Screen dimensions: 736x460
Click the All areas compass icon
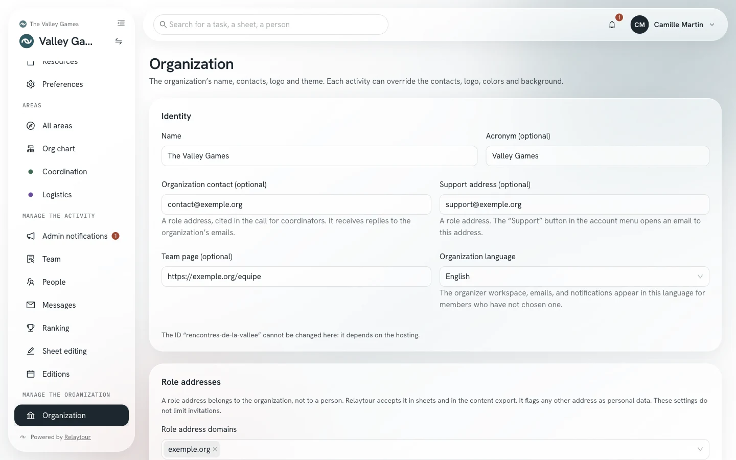pyautogui.click(x=31, y=126)
